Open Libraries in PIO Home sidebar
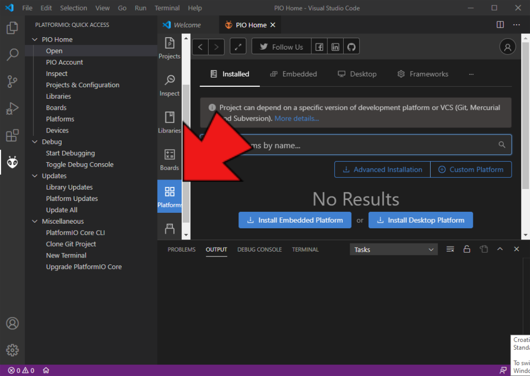The image size is (530, 376). (x=169, y=122)
